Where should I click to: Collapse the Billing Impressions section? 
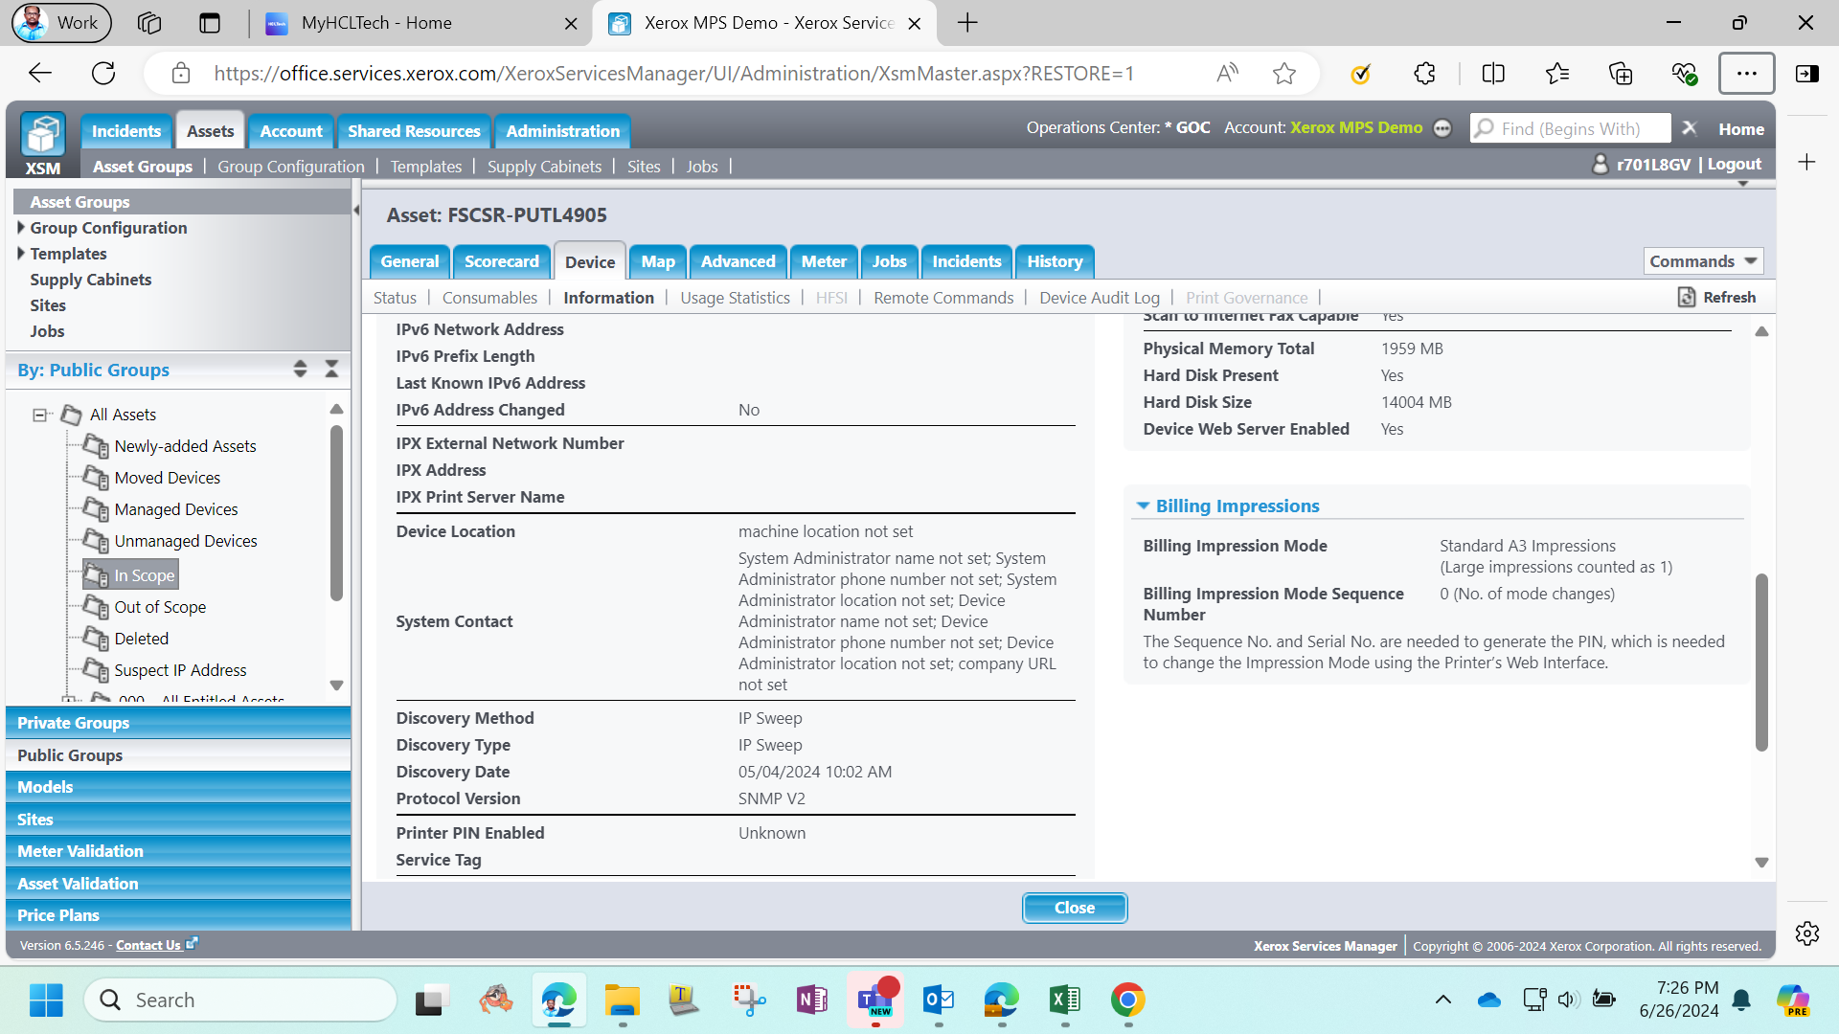coord(1143,506)
